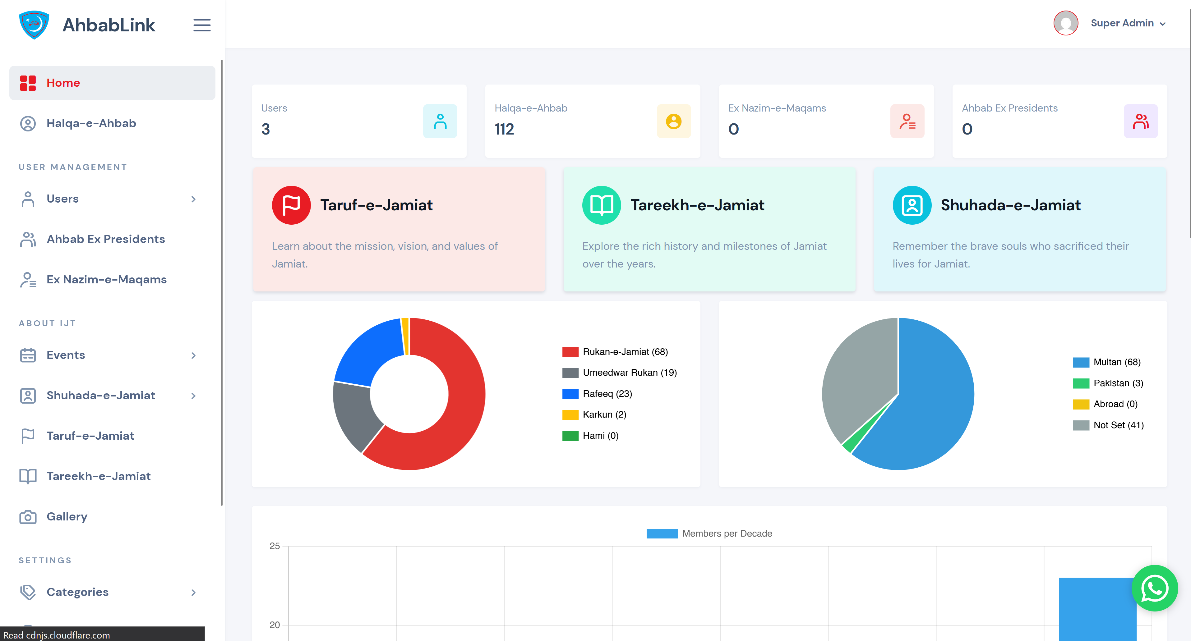Click the Ahbab Ex Presidents link
Viewport: 1191px width, 641px height.
click(105, 239)
